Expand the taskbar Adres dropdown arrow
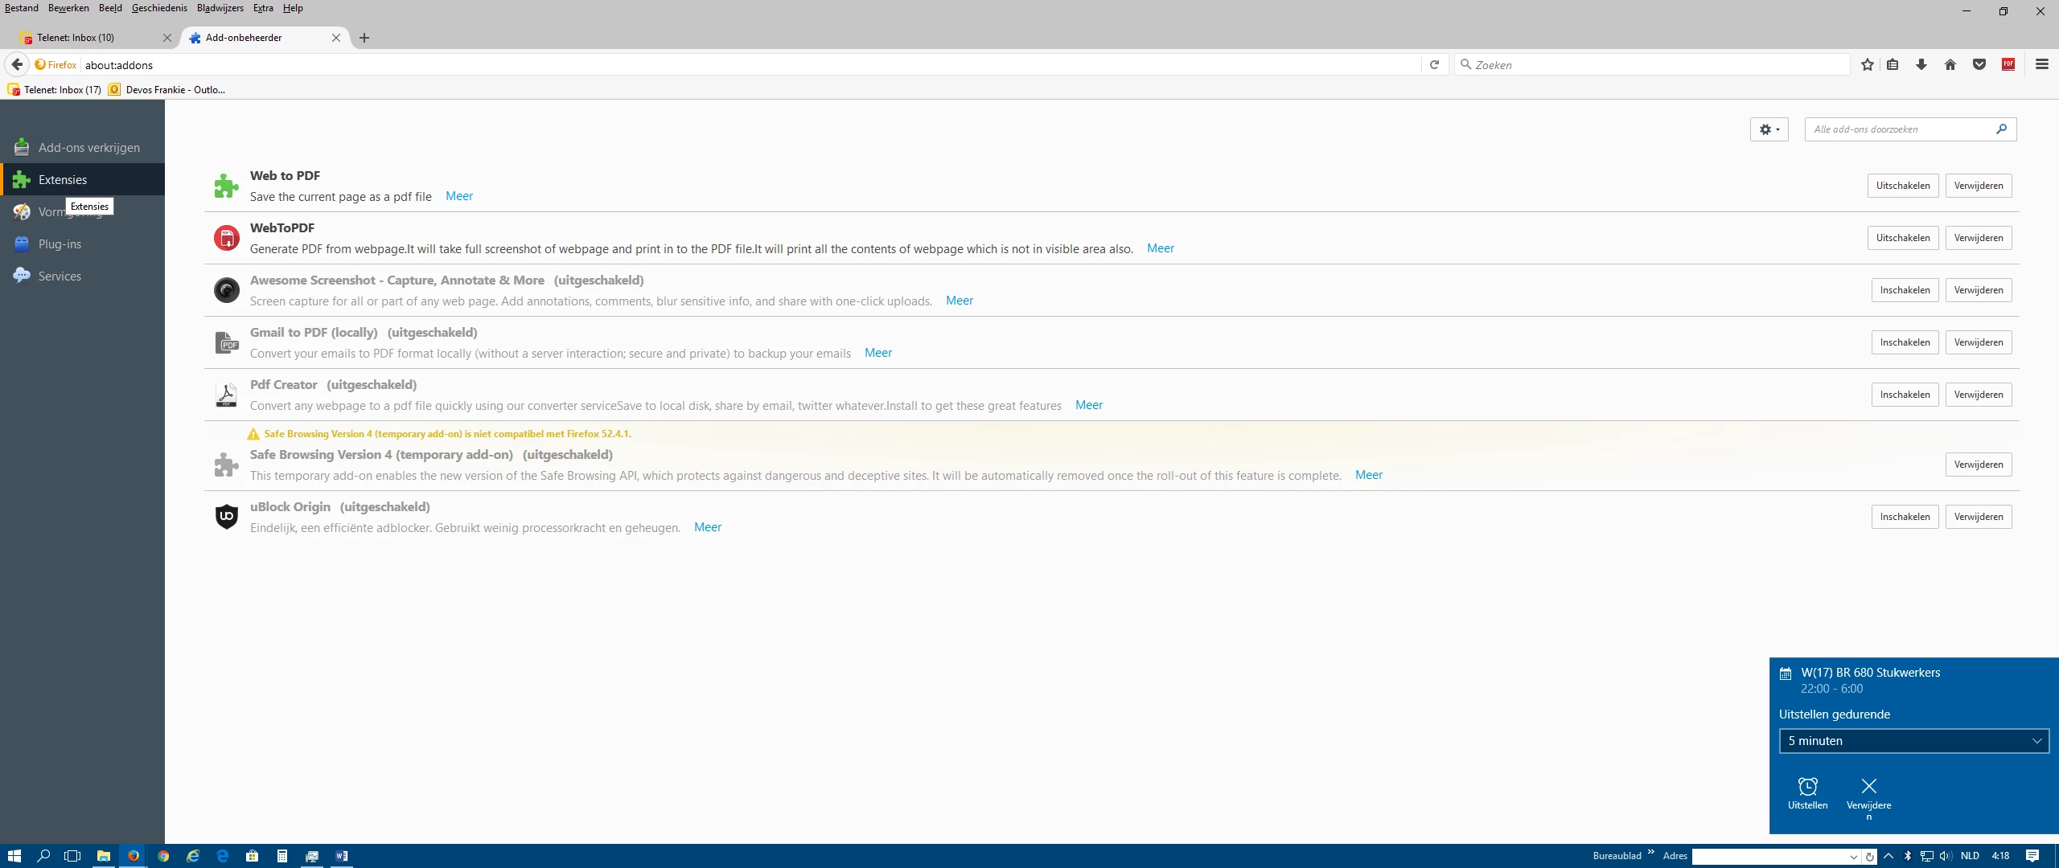Screen dimensions: 2059x868 [1854, 857]
